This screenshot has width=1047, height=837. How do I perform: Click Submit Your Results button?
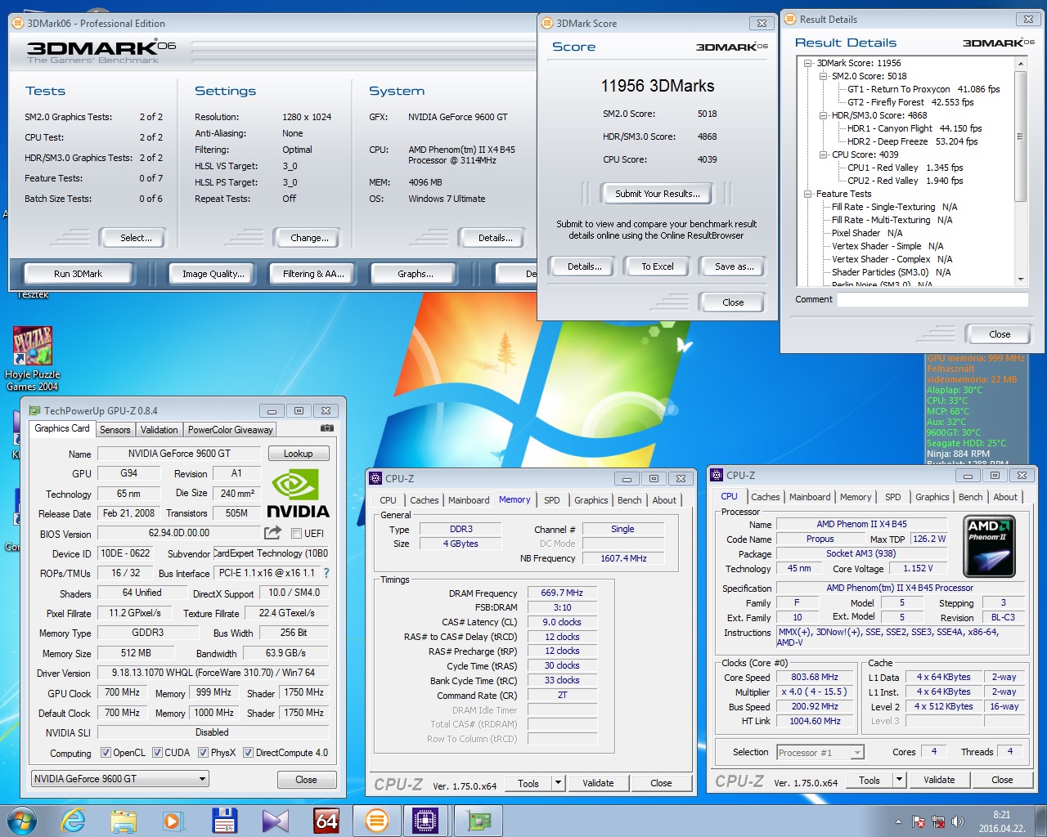point(658,194)
